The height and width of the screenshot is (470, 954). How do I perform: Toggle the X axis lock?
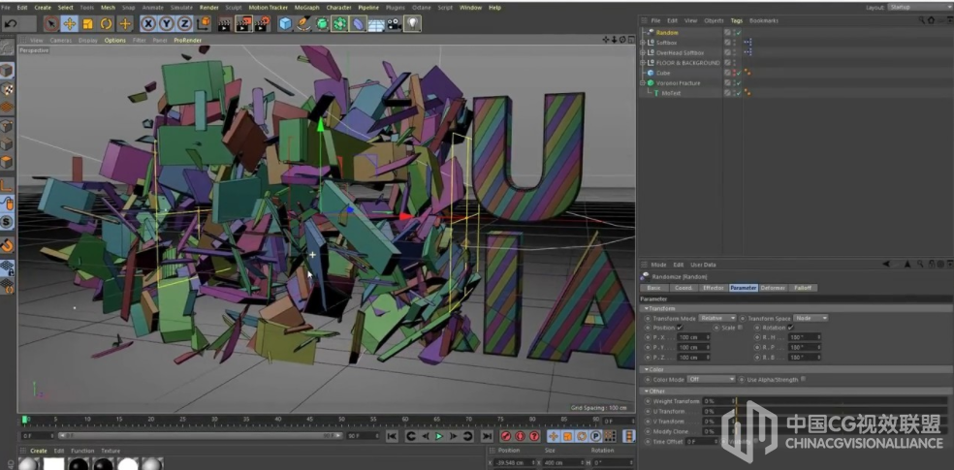point(147,23)
